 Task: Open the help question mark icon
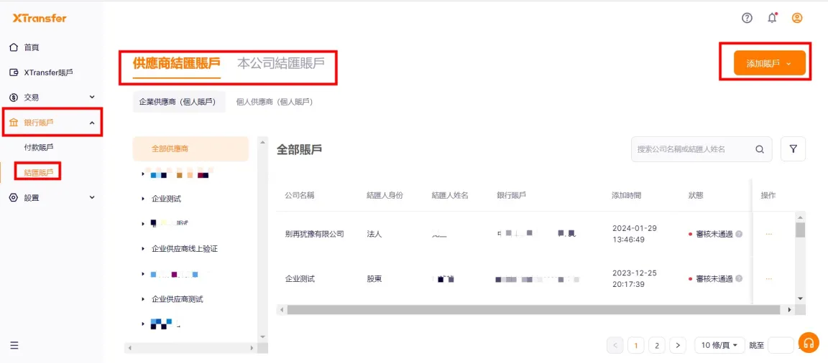[747, 18]
